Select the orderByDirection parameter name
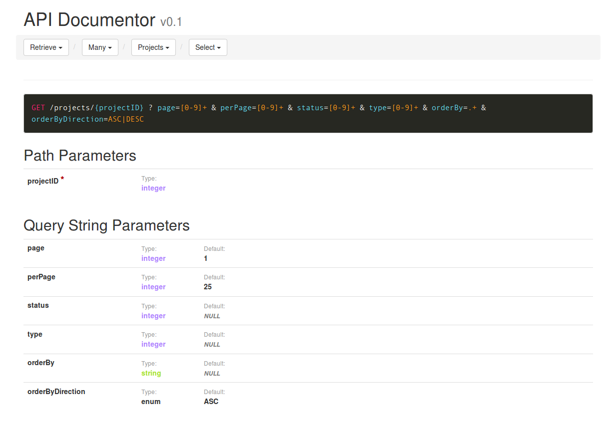This screenshot has width=616, height=421. point(56,392)
